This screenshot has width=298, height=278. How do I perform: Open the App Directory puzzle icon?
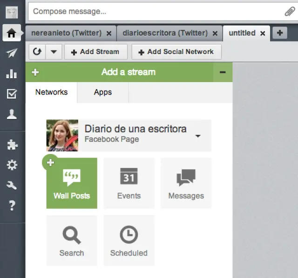tap(12, 145)
